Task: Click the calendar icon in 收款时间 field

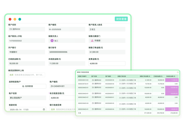Action: click(44, 109)
